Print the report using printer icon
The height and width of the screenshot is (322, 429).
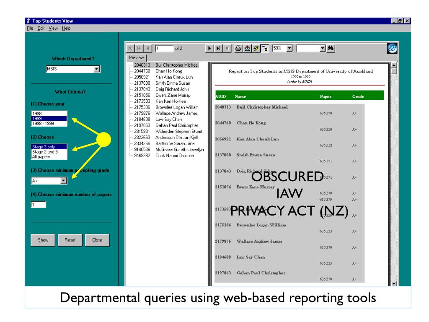pyautogui.click(x=238, y=49)
